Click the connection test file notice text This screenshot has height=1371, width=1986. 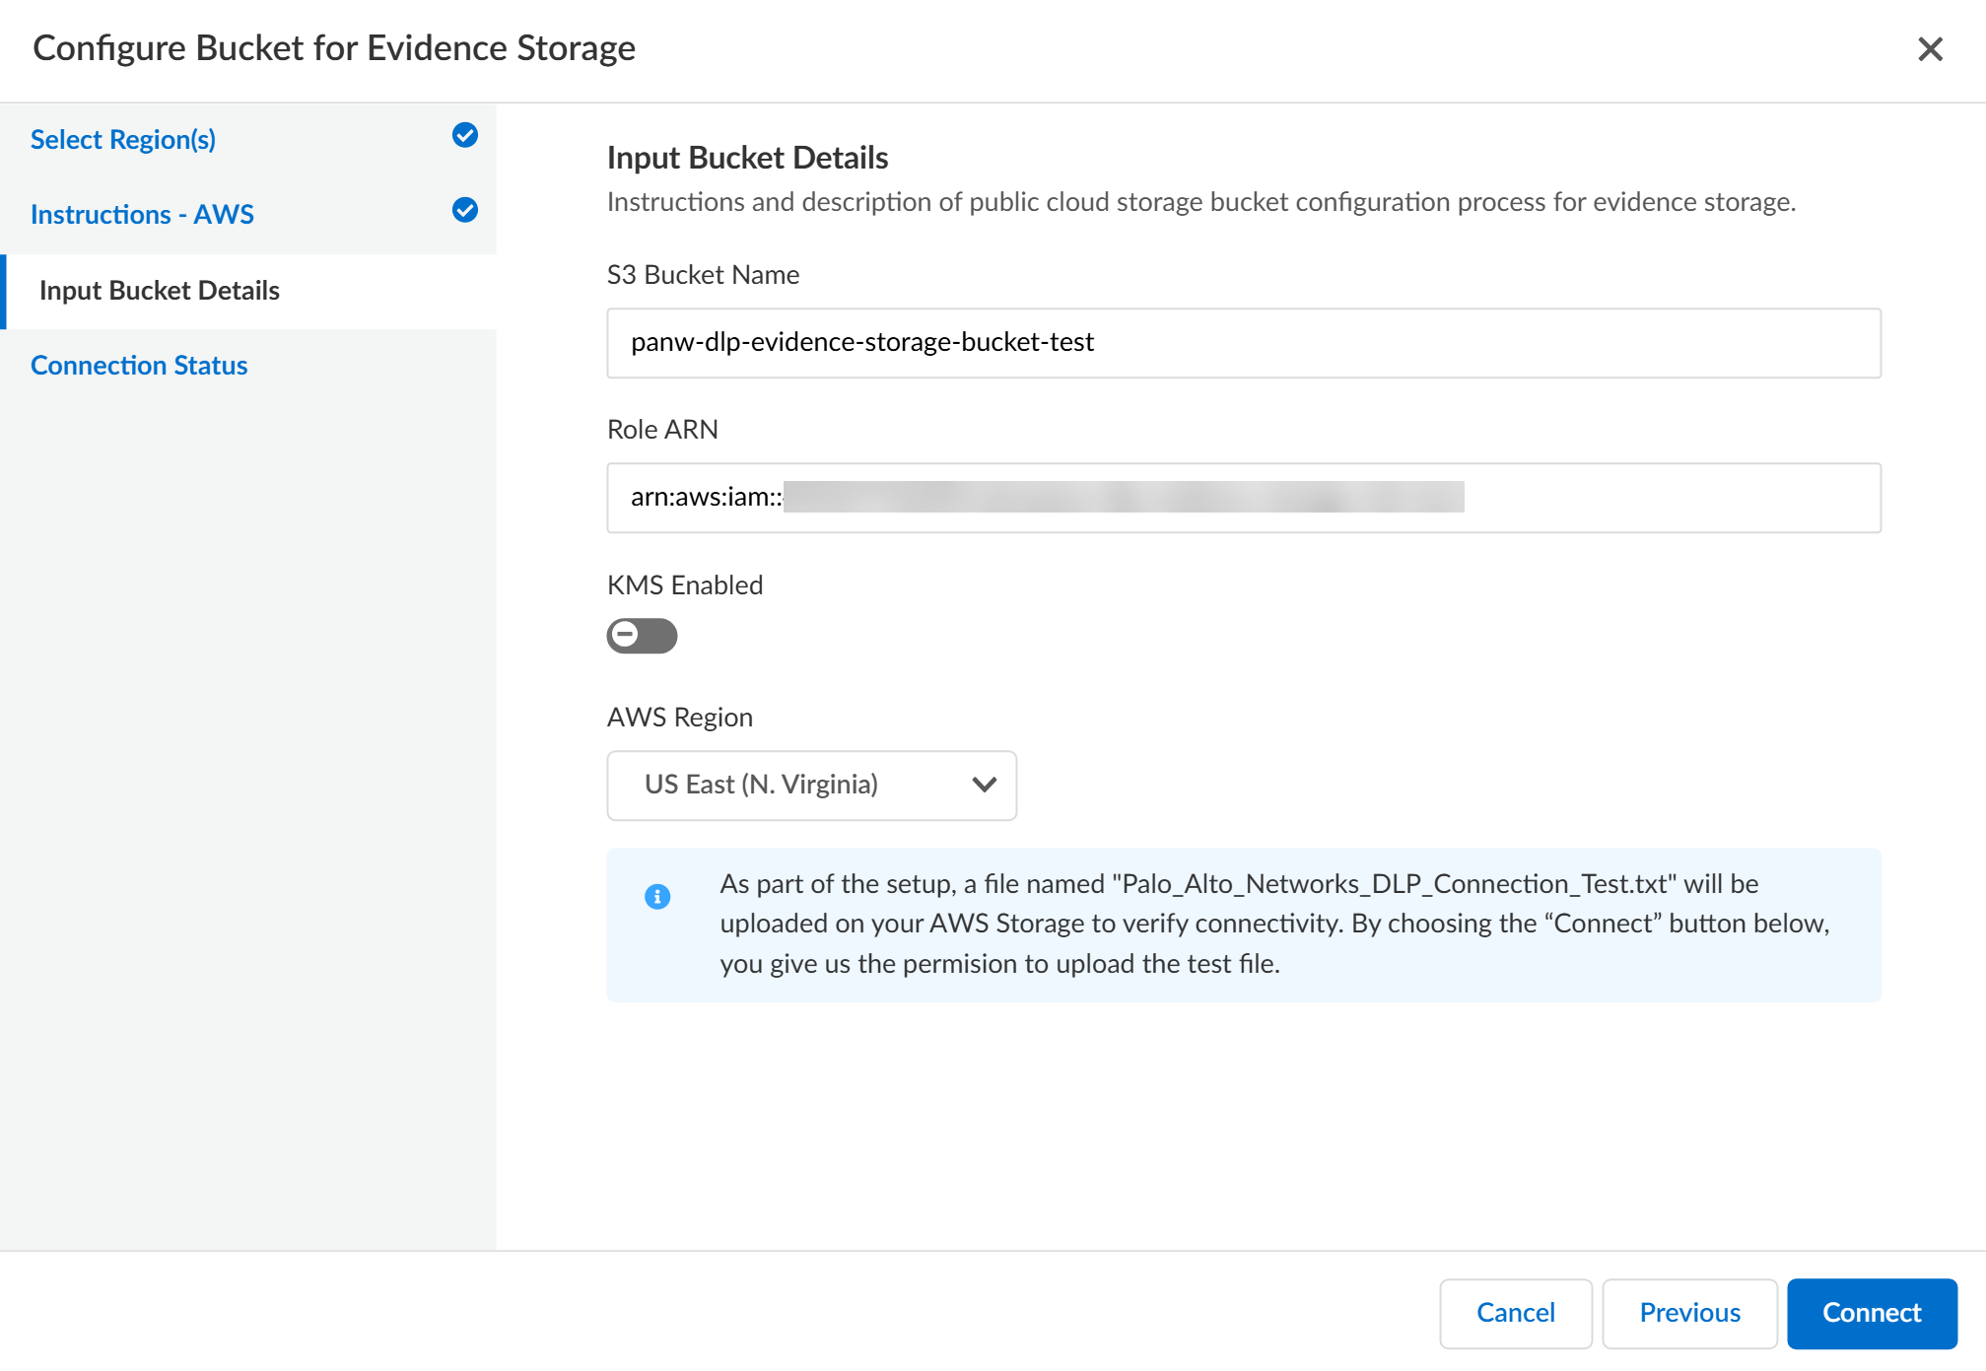pyautogui.click(x=1273, y=924)
